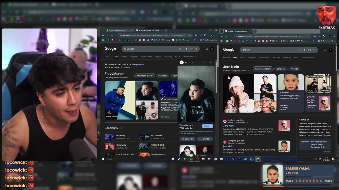
Task: Expand Herramientas dropdown in flo ymenor window
Action: tap(190, 57)
